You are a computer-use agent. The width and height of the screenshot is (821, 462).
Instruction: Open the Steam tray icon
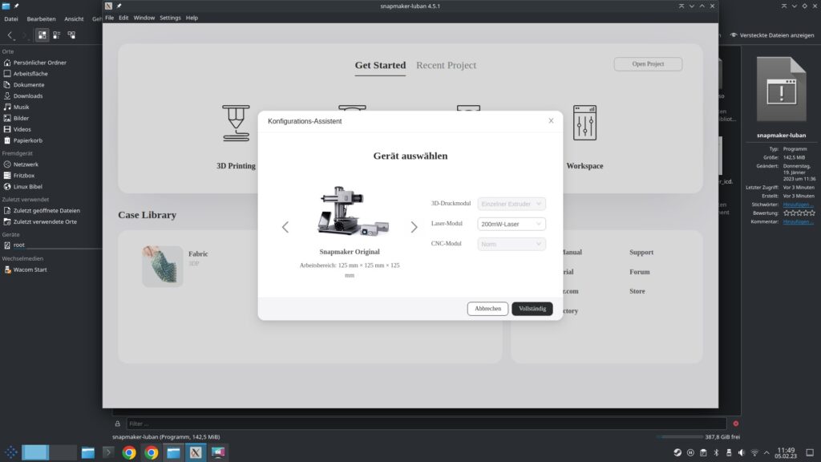[677, 452]
